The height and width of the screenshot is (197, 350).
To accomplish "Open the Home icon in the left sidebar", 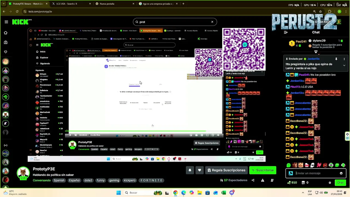I will pos(5,33).
